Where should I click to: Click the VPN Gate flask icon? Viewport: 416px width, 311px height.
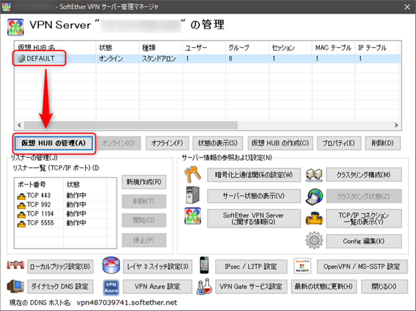(x=204, y=287)
